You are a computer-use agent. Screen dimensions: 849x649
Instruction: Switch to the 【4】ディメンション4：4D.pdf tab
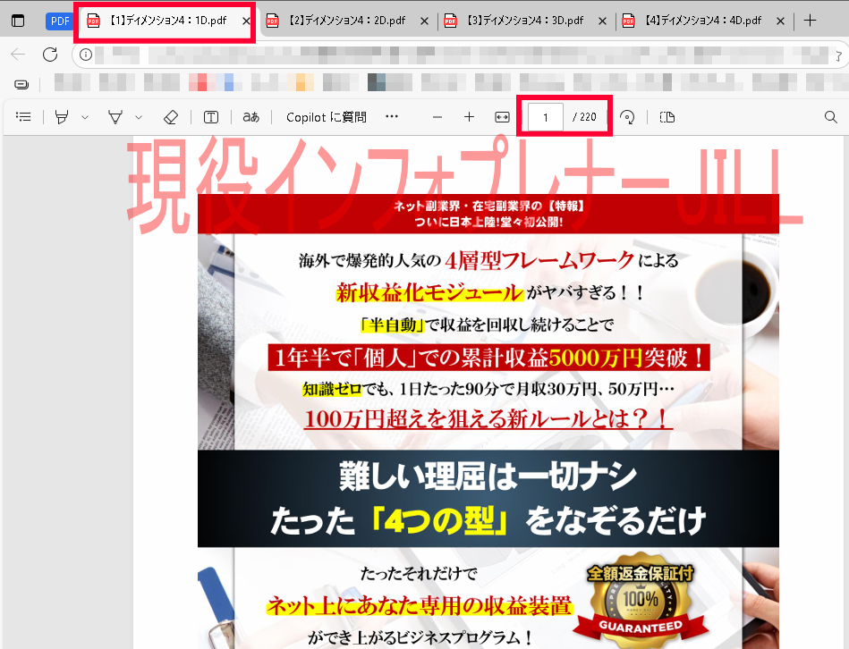702,21
